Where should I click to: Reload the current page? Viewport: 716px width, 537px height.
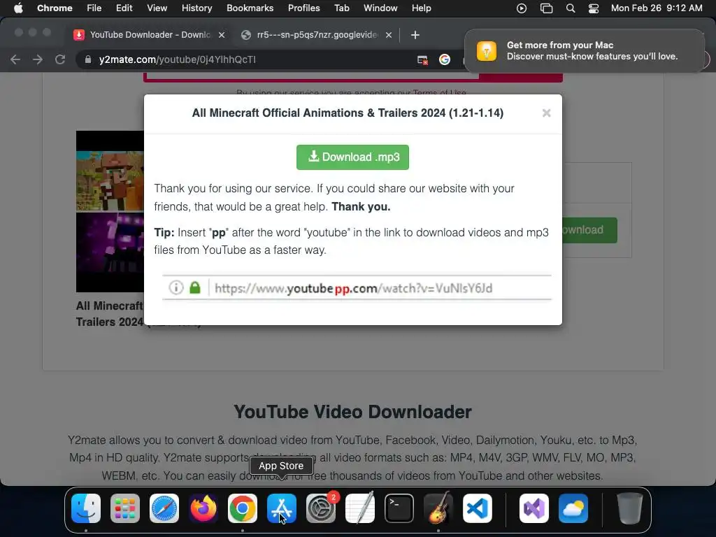pyautogui.click(x=60, y=59)
